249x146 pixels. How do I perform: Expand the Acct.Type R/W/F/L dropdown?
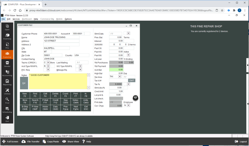48,66
